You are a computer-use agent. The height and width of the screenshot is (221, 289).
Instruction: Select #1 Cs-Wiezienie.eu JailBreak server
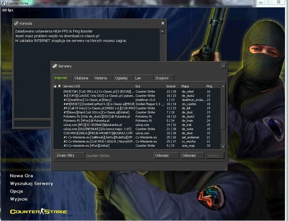tap(137, 137)
